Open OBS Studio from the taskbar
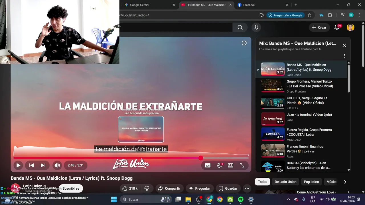Image resolution: width=365 pixels, height=205 pixels. pos(199,199)
